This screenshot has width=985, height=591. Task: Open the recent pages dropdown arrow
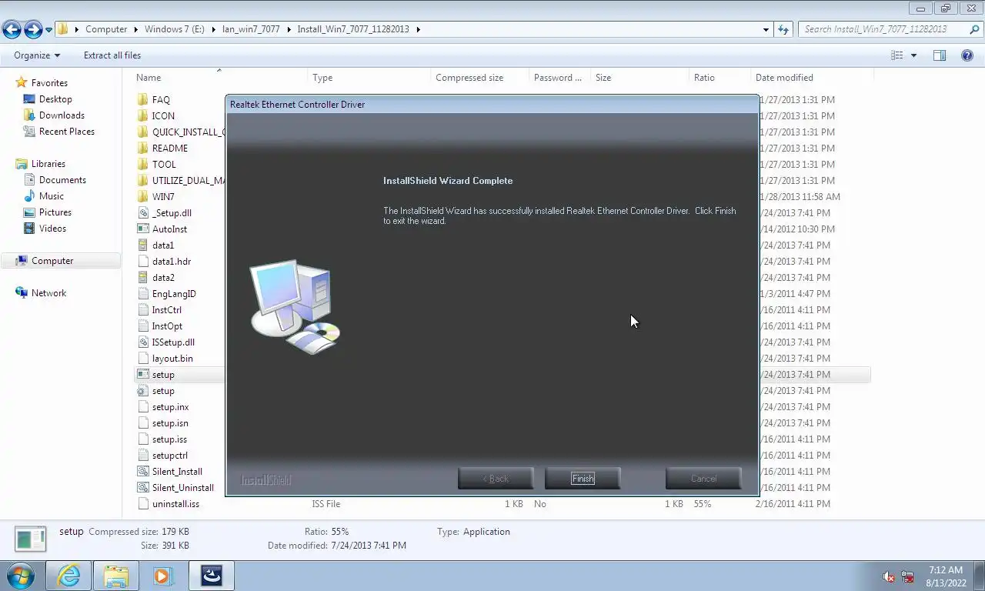(49, 30)
